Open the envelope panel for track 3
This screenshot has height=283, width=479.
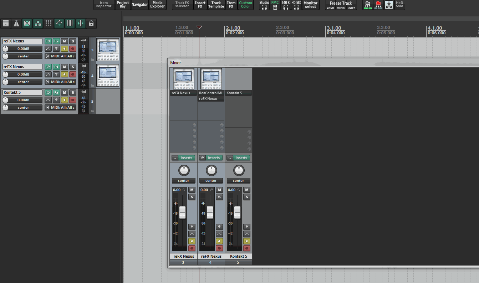coord(48,49)
